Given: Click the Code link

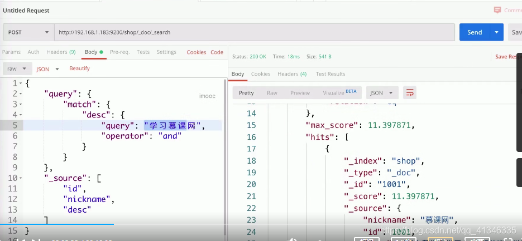Looking at the screenshot, I should pyautogui.click(x=217, y=52).
